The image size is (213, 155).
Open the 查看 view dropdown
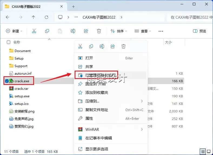coord(143,31)
